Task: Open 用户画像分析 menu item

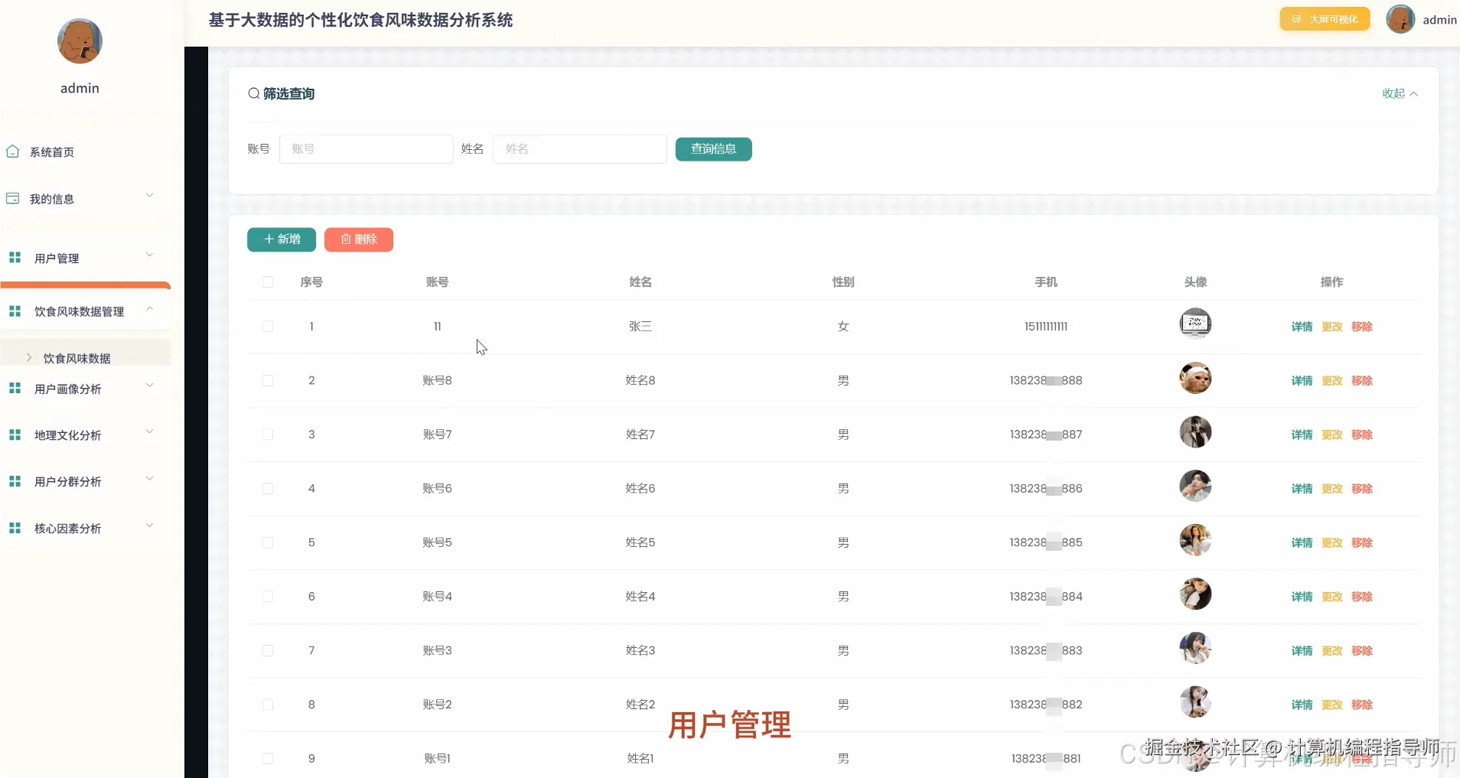Action: [x=68, y=389]
